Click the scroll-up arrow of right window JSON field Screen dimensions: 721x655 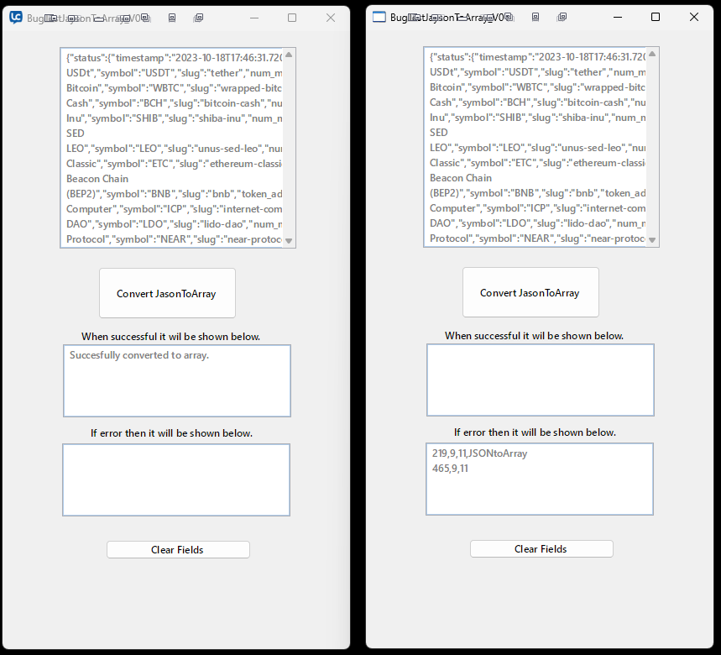tap(652, 54)
